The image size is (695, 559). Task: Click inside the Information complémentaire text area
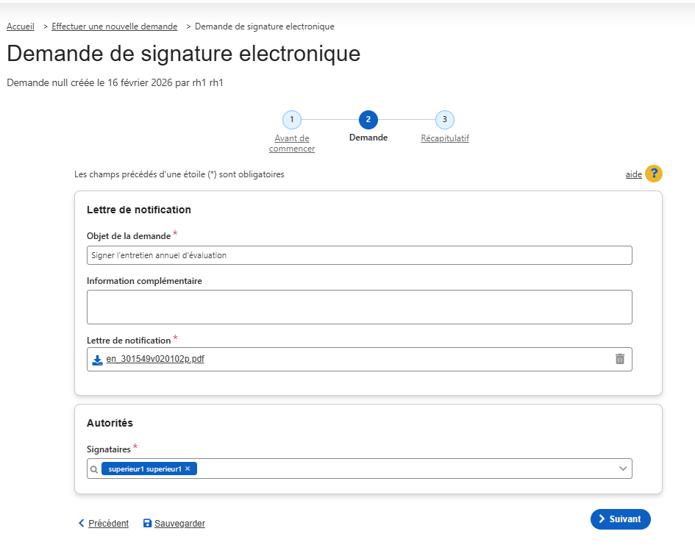click(360, 306)
